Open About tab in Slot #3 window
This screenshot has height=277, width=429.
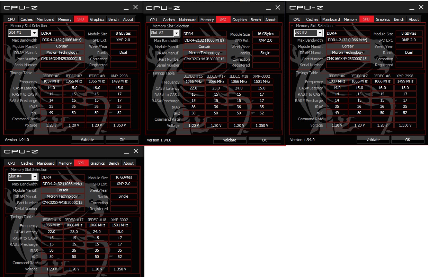[414, 19]
